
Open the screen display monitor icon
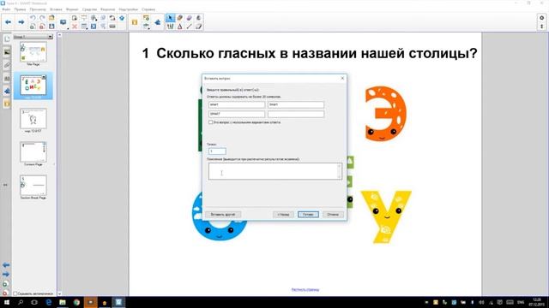(63, 22)
